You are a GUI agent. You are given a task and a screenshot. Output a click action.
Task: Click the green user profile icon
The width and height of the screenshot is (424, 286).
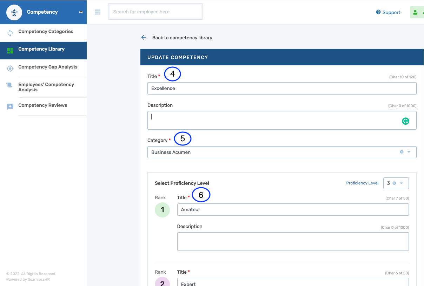coord(416,12)
